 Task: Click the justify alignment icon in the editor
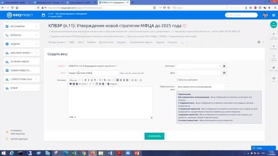coord(127,80)
